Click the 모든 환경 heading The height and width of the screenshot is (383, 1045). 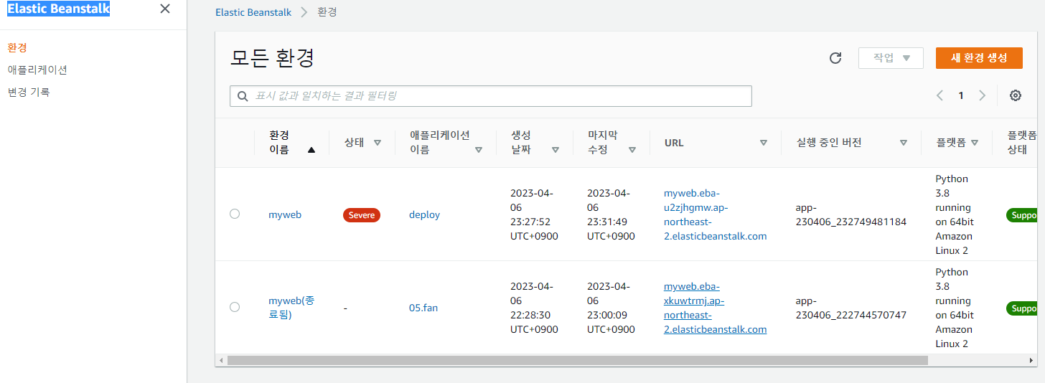pos(273,58)
